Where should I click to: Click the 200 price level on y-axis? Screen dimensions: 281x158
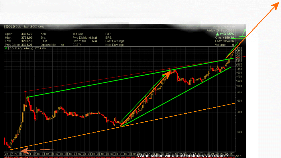tap(239, 132)
